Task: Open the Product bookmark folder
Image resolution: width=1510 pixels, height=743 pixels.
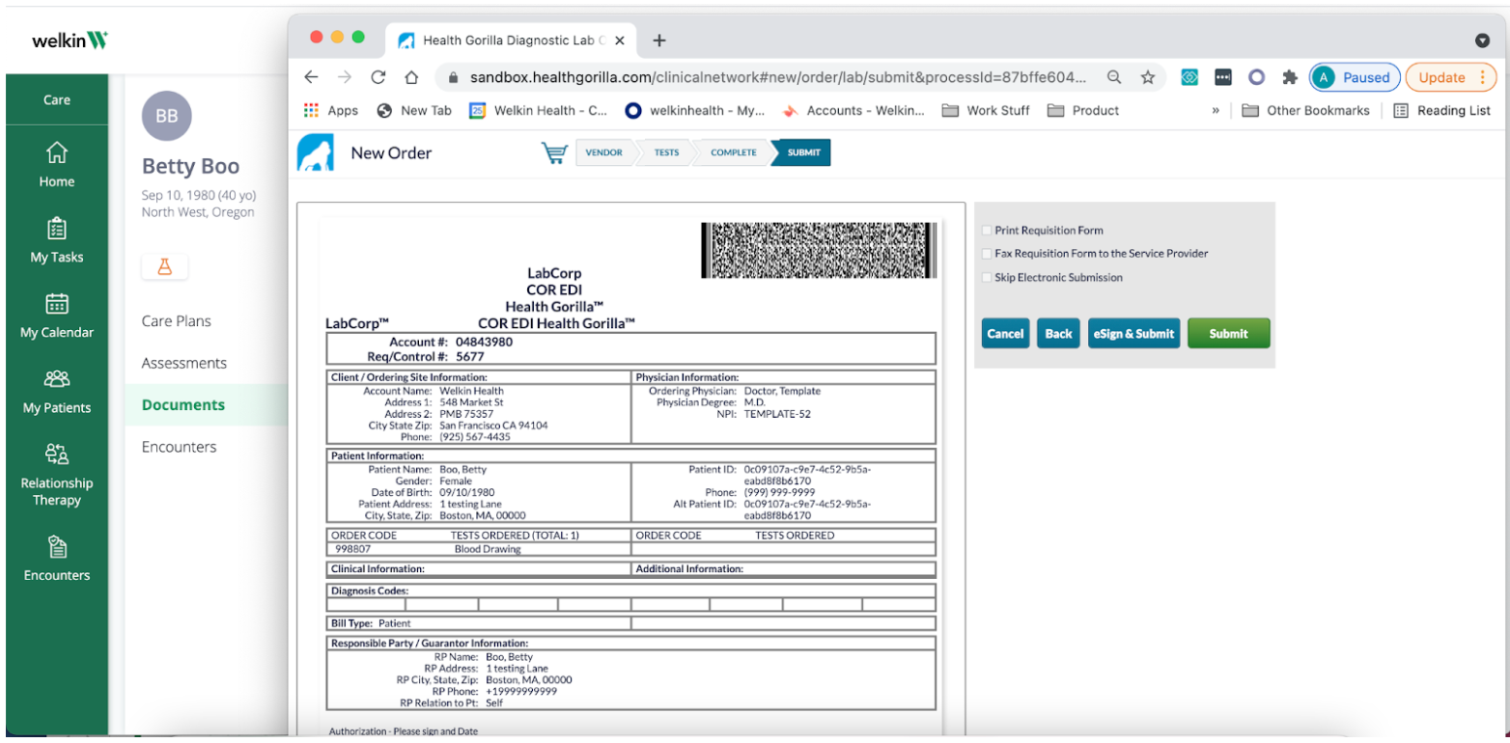Action: coord(1083,110)
